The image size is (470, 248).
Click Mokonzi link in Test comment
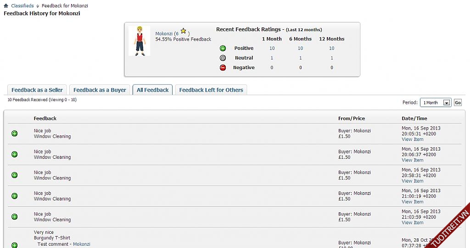coord(82,244)
